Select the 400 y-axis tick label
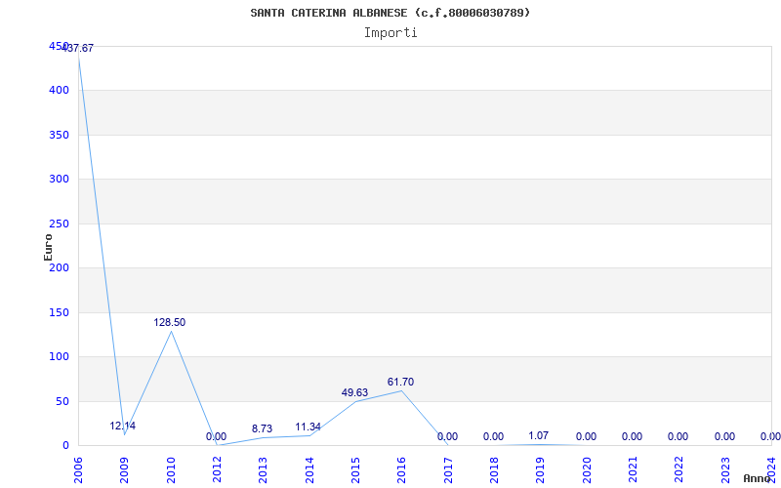781x488 pixels. click(x=59, y=91)
